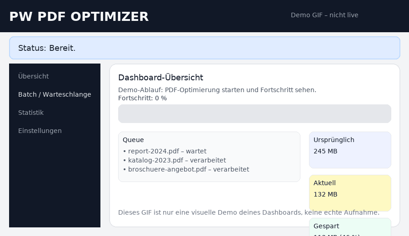The width and height of the screenshot is (409, 236).
Task: Open the Statistik sidebar entry
Action: (31, 113)
